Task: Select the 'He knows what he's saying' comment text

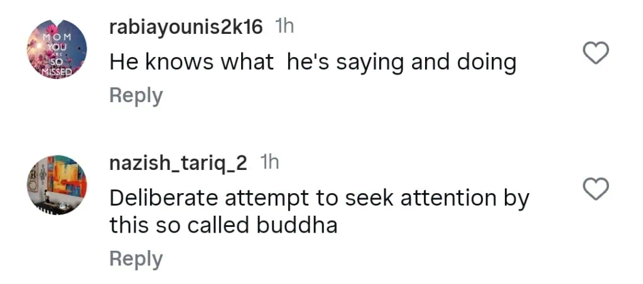Action: click(312, 61)
